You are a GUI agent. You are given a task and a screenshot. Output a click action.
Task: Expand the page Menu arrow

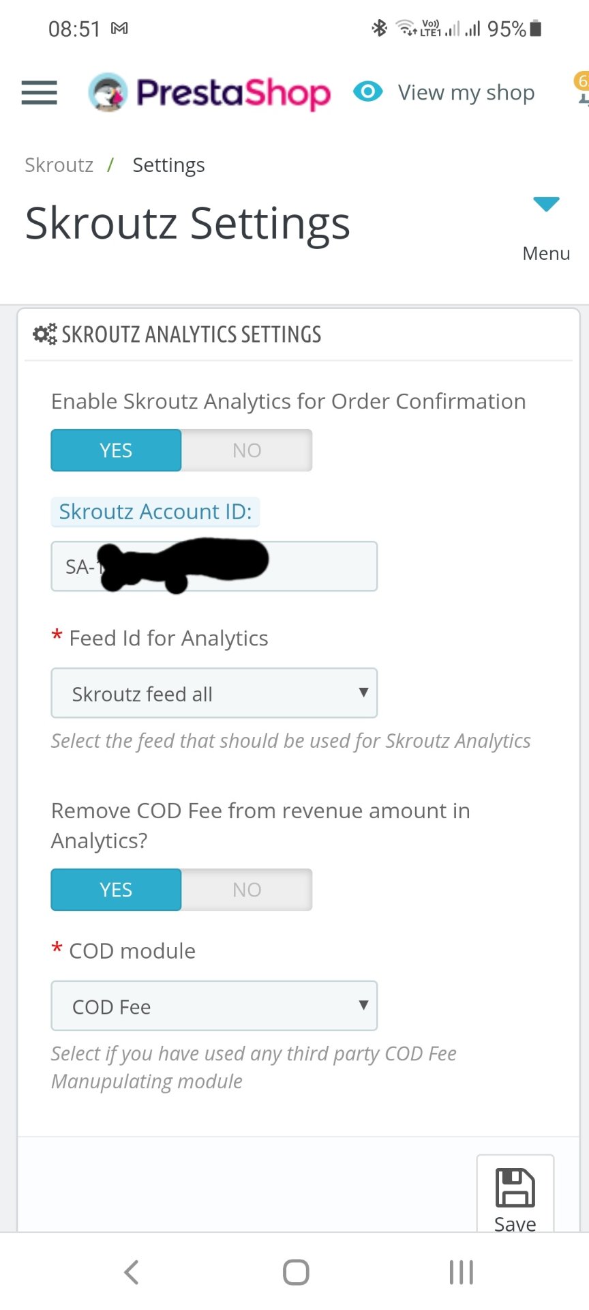click(x=546, y=205)
